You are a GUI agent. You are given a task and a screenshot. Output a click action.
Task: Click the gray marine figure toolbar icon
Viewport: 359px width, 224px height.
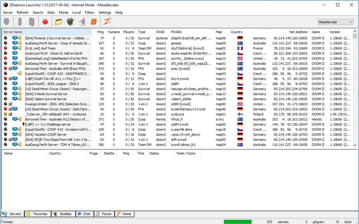82,22
